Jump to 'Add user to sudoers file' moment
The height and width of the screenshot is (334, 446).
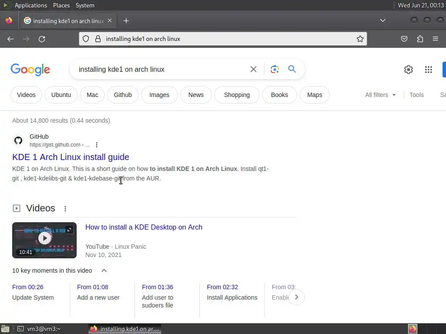158,296
